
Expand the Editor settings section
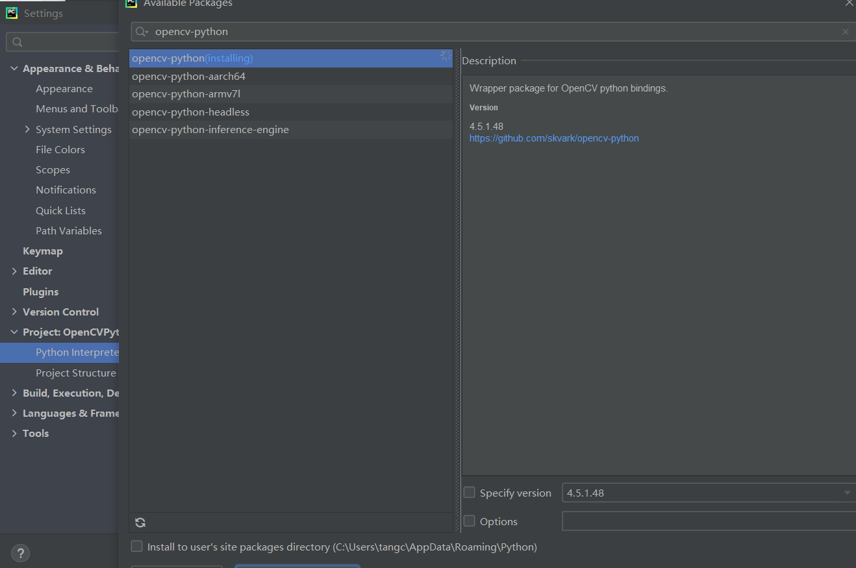tap(15, 271)
